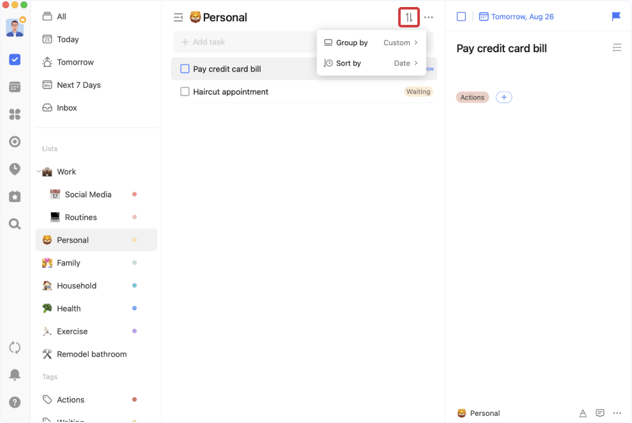
Task: Click the Personal lion emoji in header
Action: point(195,17)
